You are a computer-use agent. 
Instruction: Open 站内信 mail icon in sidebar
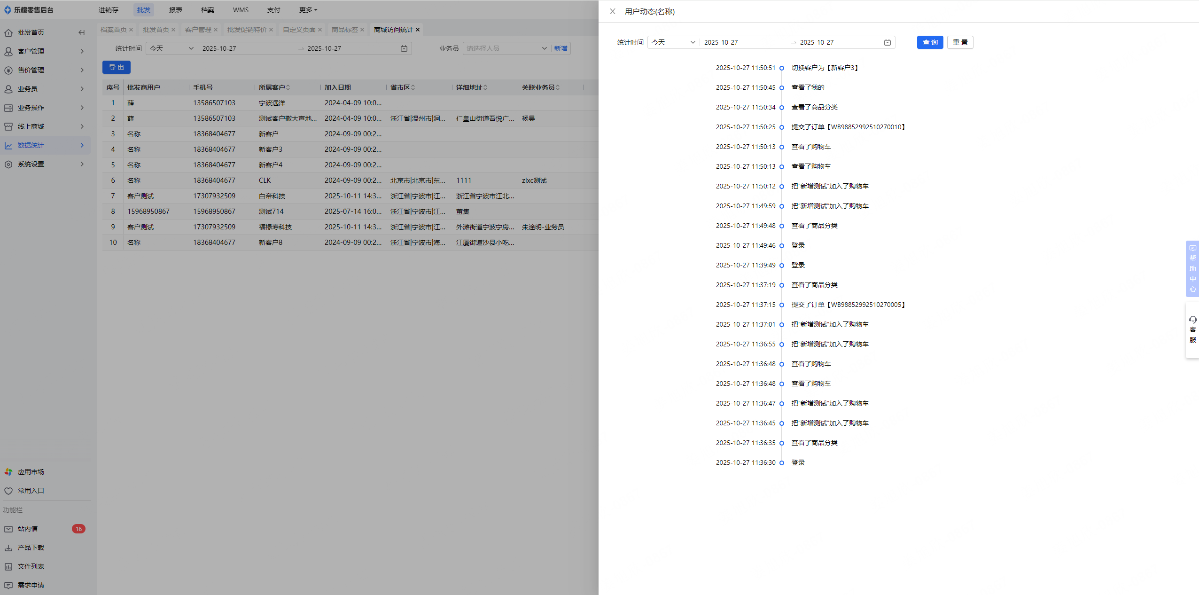pos(8,529)
